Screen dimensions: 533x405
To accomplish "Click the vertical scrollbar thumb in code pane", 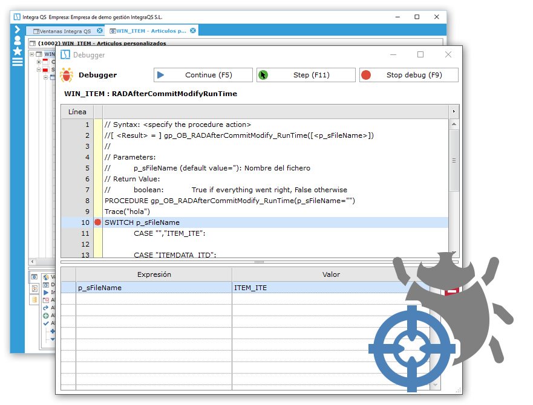I will pos(454,160).
